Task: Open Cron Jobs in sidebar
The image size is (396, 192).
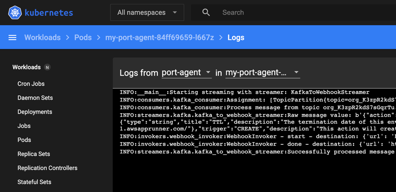Action: [x=31, y=84]
